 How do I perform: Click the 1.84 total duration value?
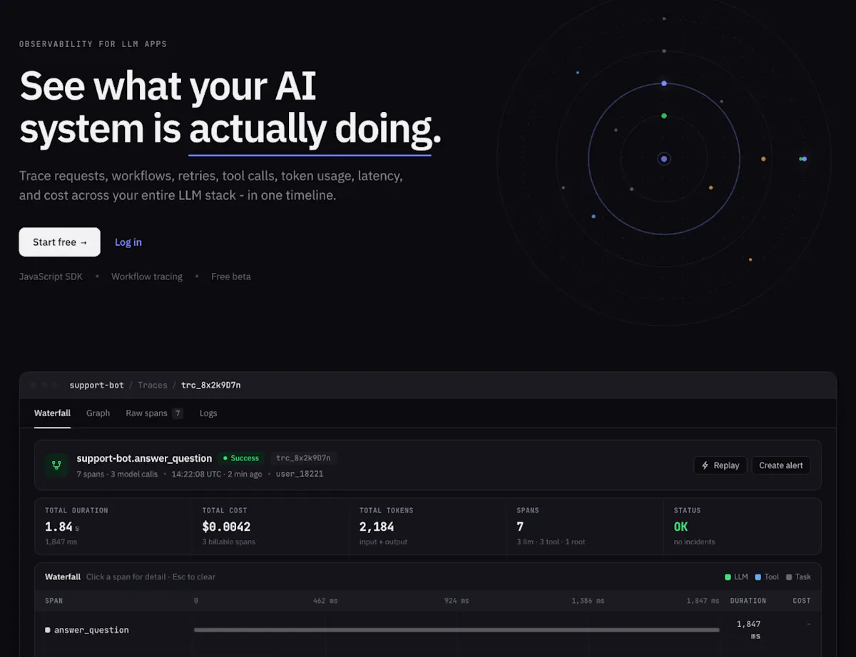coord(58,527)
